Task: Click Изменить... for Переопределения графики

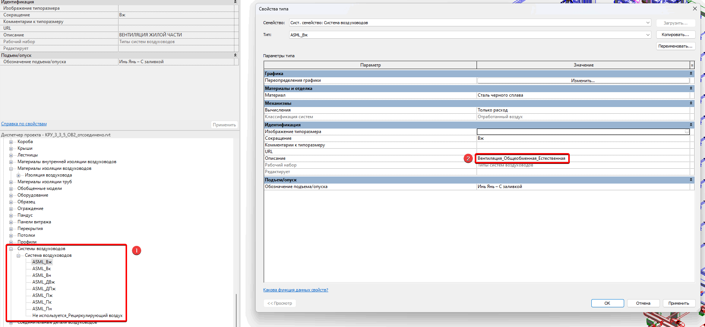Action: click(x=583, y=81)
